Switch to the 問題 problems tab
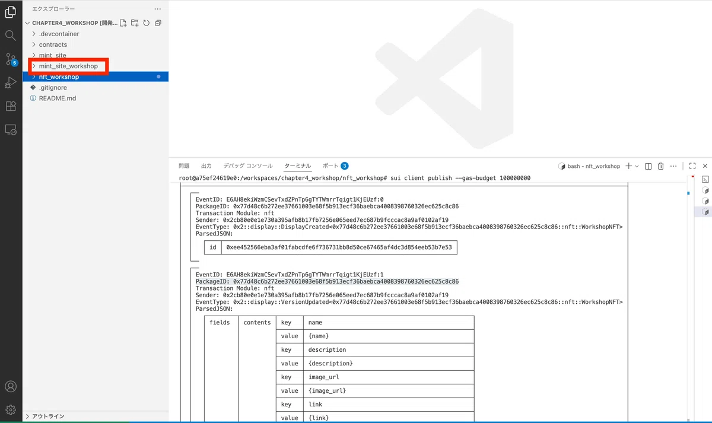 (184, 166)
